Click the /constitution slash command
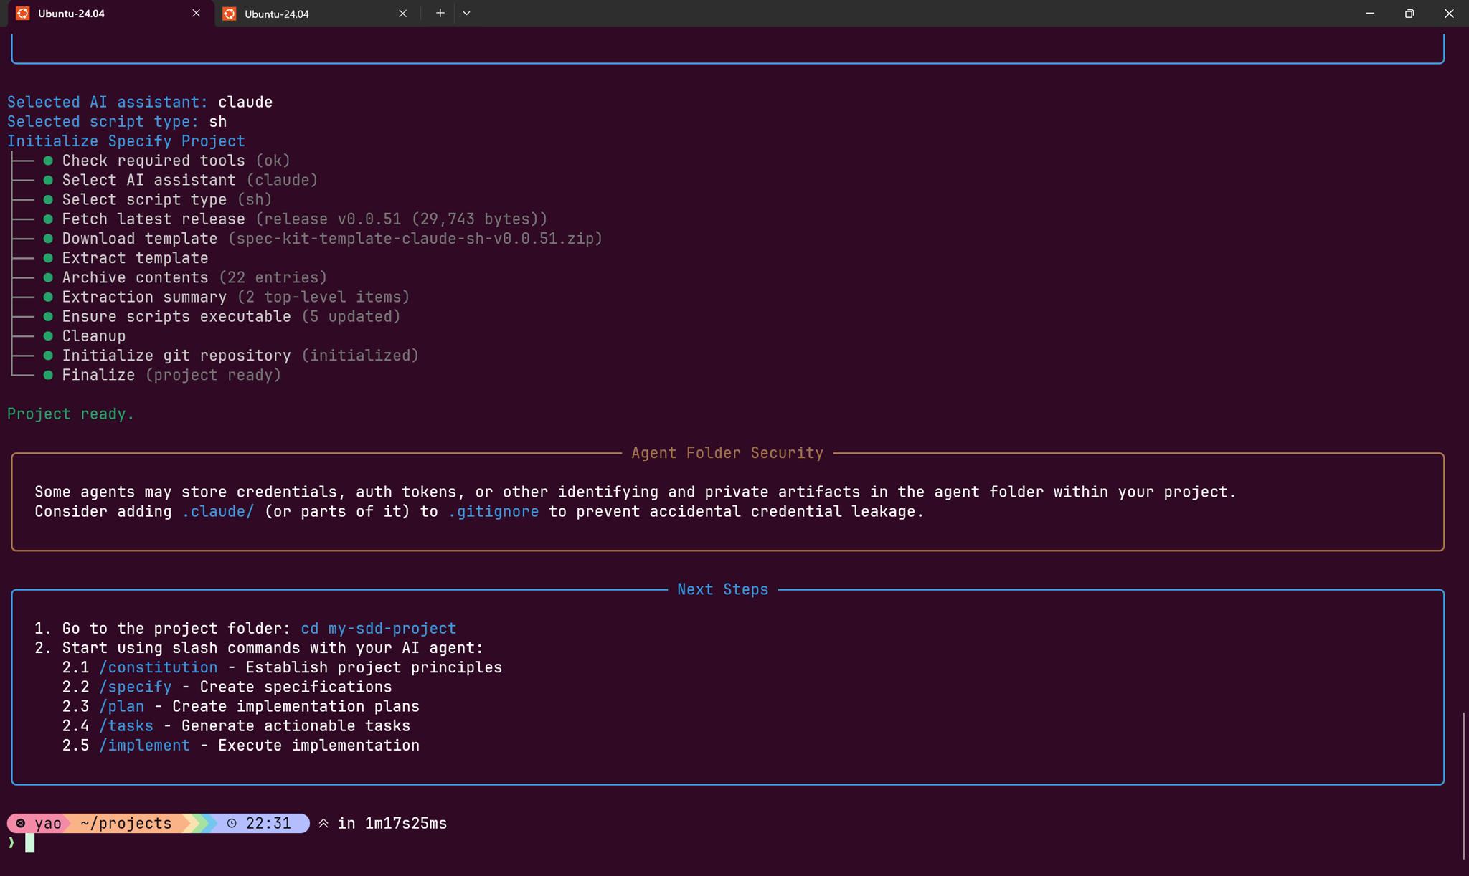The image size is (1469, 876). pyautogui.click(x=158, y=667)
